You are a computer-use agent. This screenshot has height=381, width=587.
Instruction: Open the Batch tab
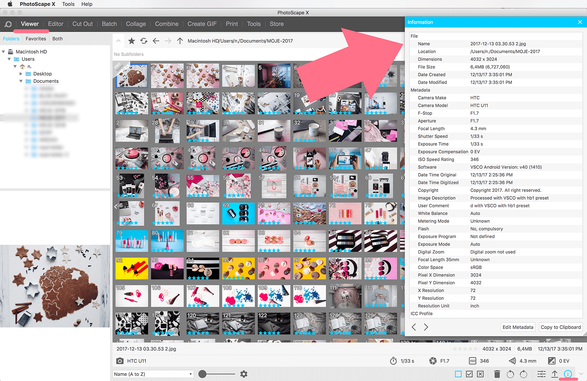tap(109, 24)
